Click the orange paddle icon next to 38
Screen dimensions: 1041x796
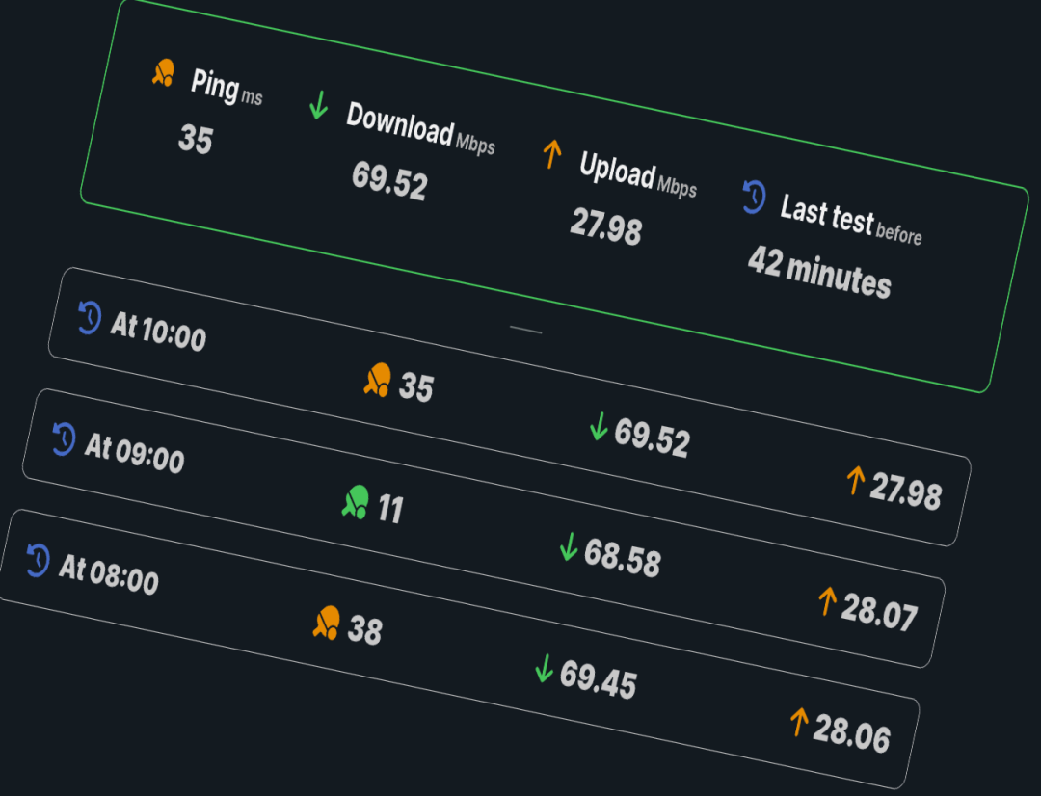click(327, 624)
